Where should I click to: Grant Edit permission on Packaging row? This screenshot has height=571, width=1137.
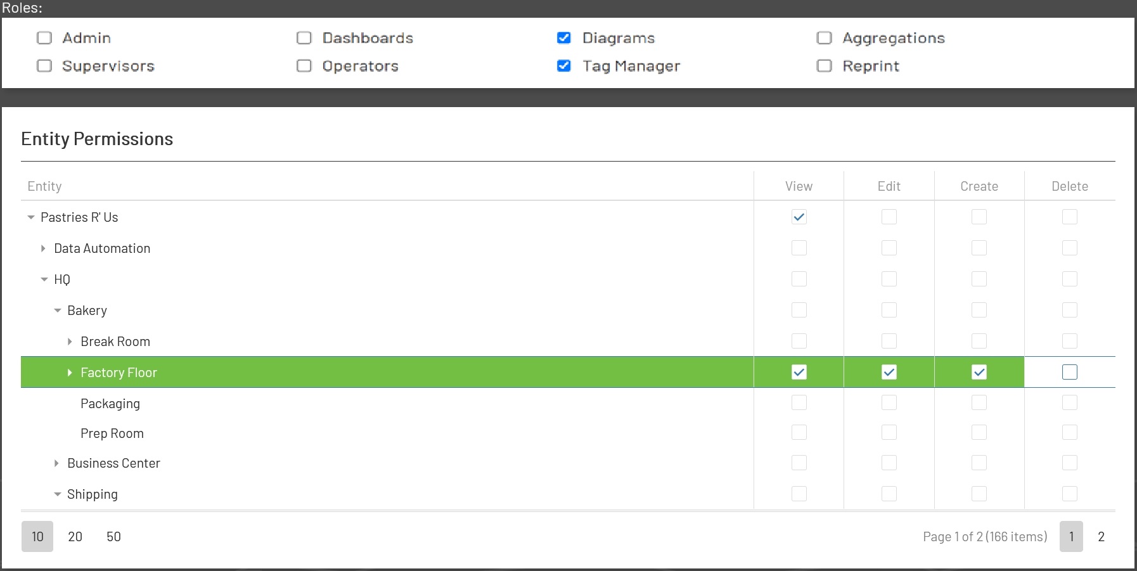tap(889, 403)
